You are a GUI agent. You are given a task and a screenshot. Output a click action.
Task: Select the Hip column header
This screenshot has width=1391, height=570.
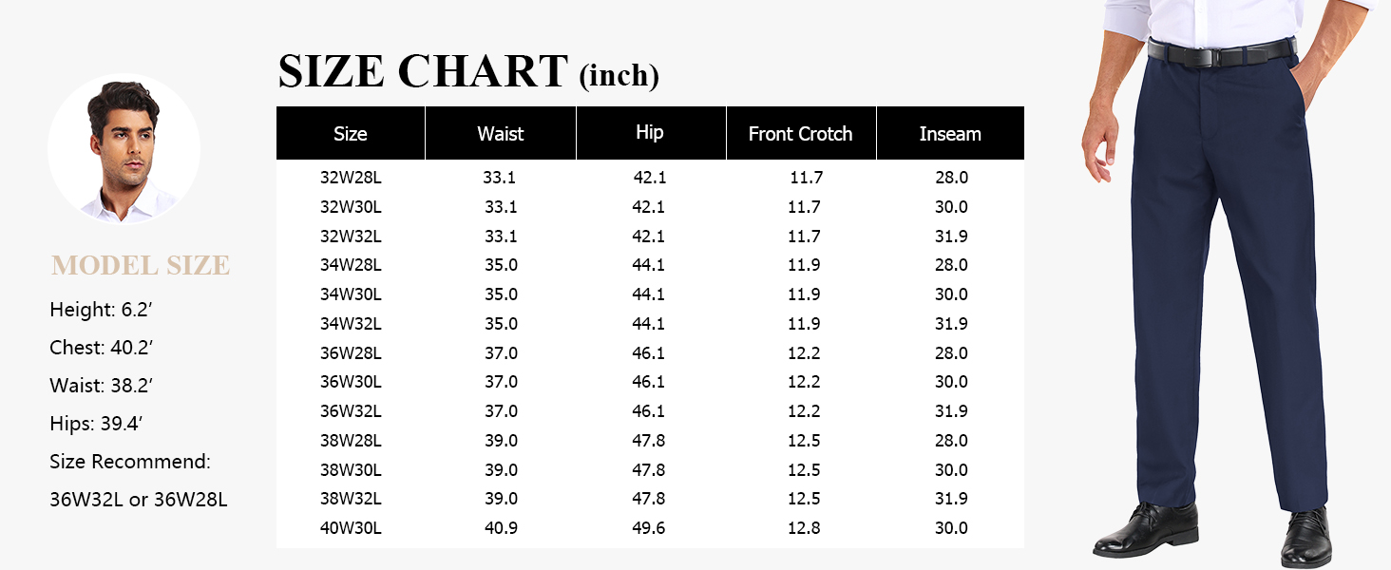coord(650,132)
